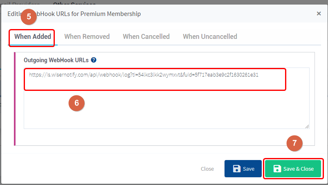The width and height of the screenshot is (328, 185).
Task: Click the orange step 5 marker
Action: click(x=29, y=17)
